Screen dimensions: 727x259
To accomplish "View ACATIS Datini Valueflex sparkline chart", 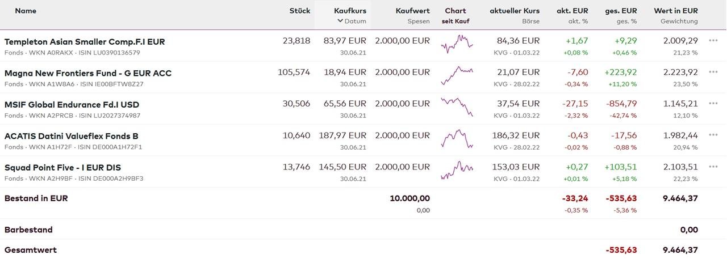I will (457, 138).
